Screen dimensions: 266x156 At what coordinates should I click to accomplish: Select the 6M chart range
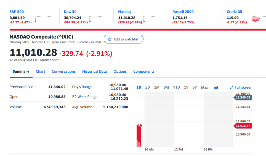coord(166,87)
